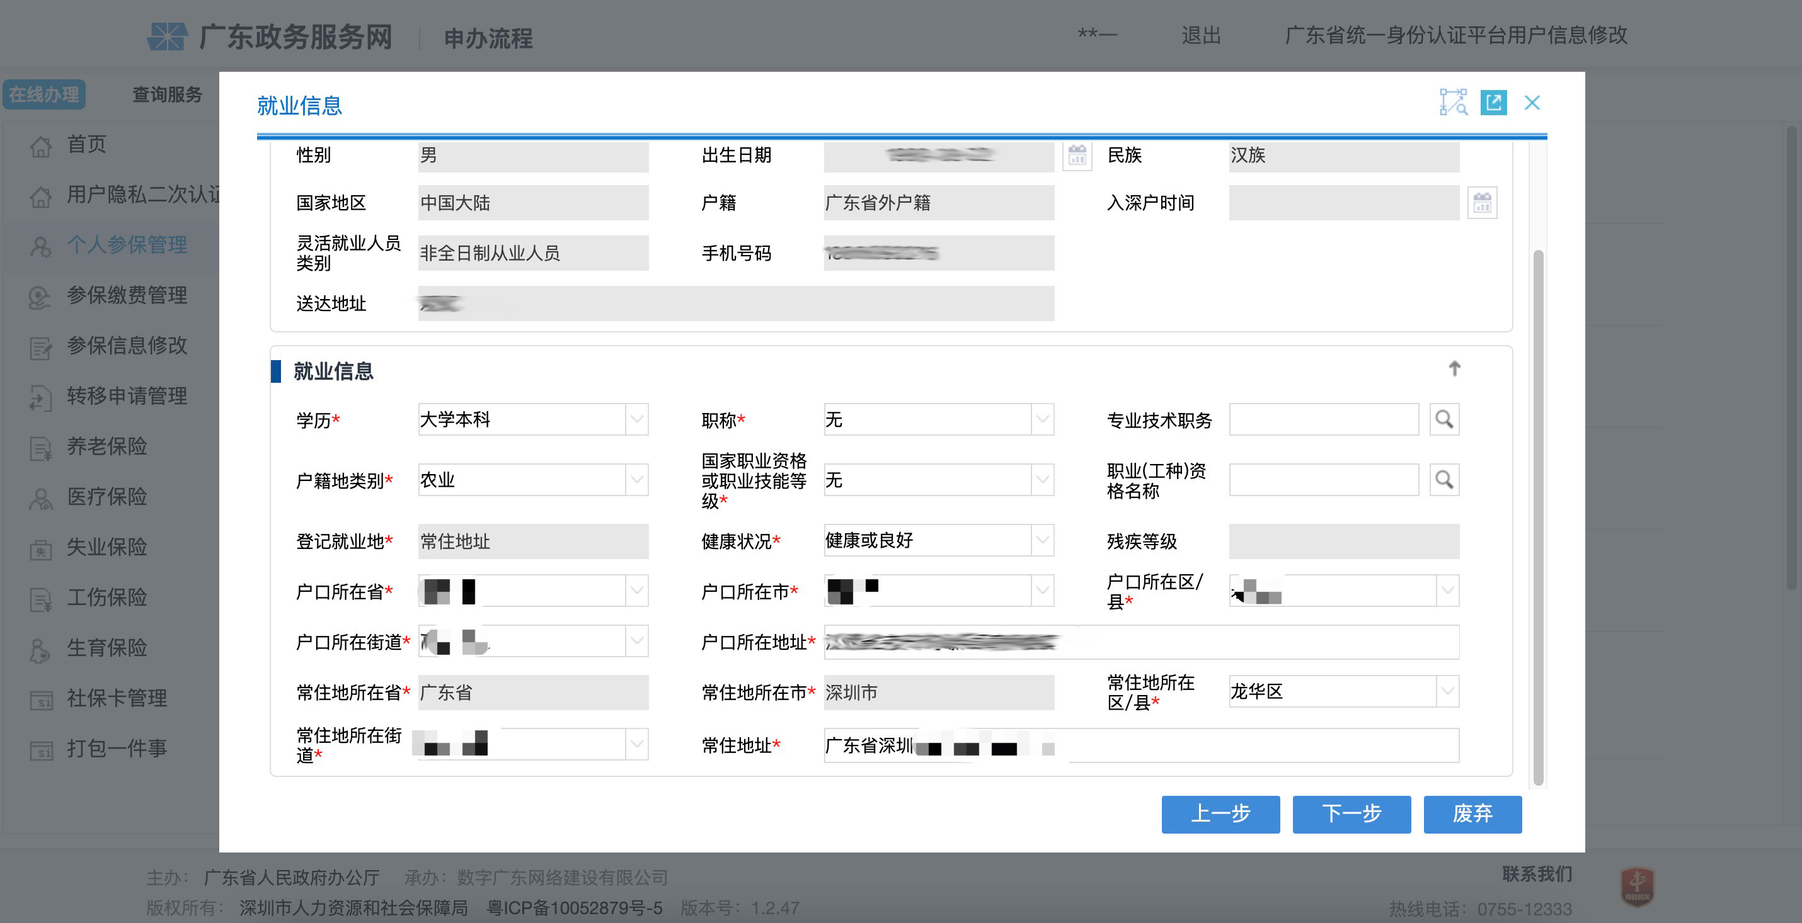The width and height of the screenshot is (1802, 923).
Task: Click the 下一步 next step button
Action: [1351, 815]
